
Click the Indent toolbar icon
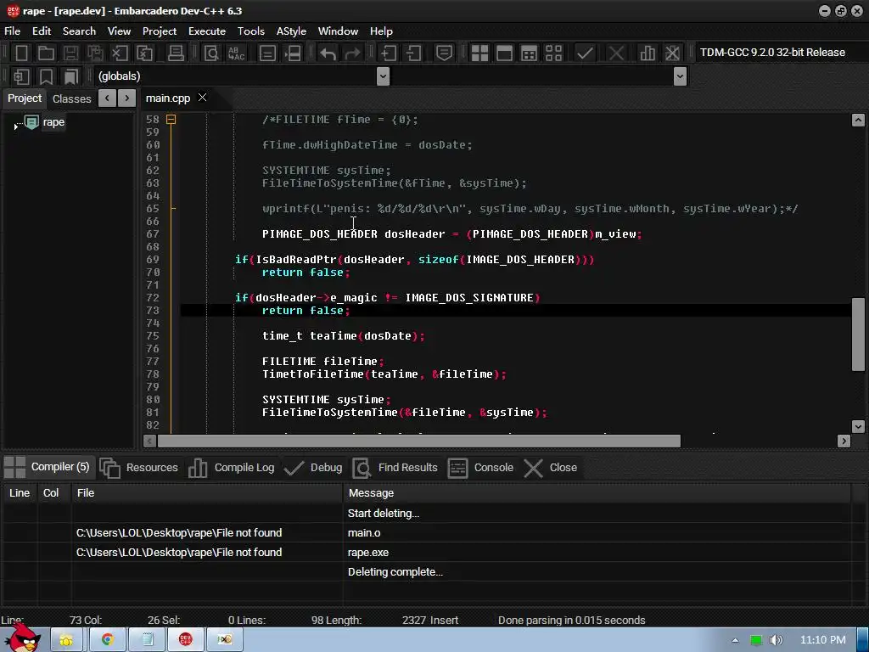click(388, 53)
